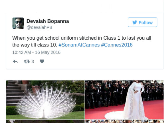This screenshot has width=164, height=123.
Task: Click the reply arrow icon
Action: point(15,61)
